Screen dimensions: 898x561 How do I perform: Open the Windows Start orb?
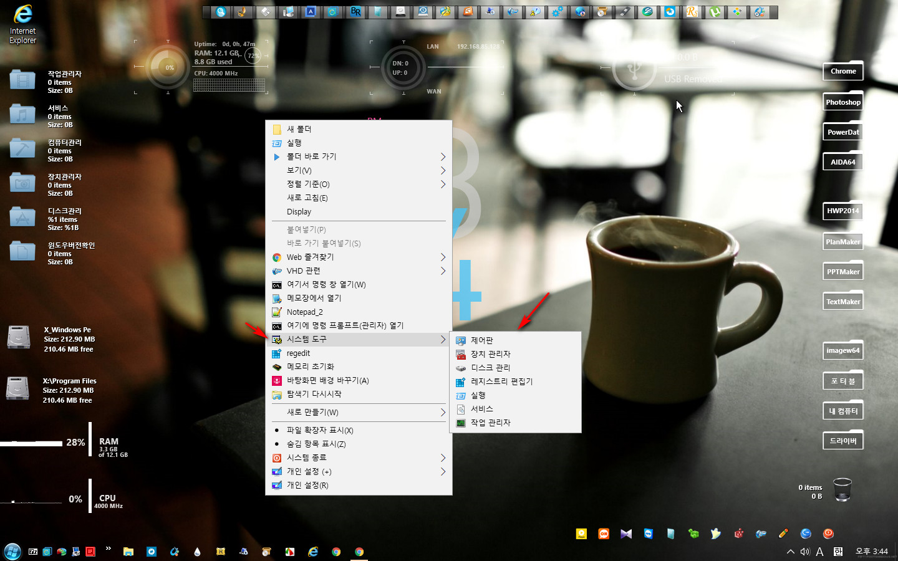click(x=12, y=552)
